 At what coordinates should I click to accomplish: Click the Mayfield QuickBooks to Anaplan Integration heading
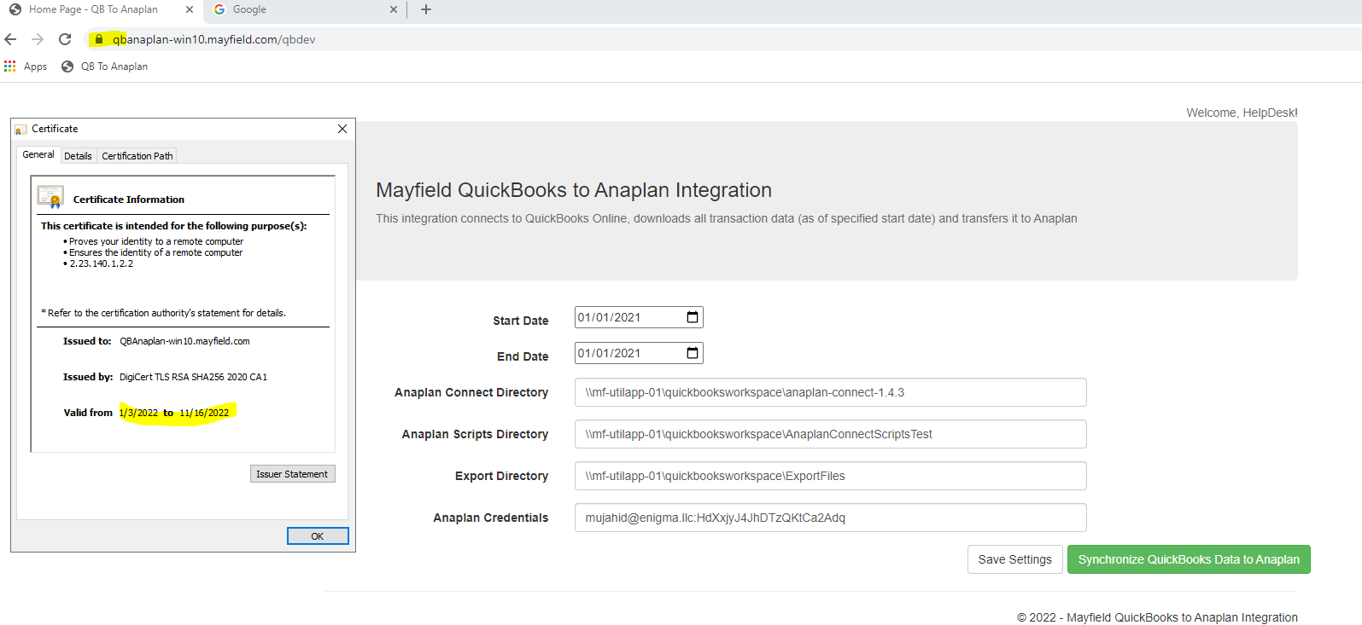click(574, 190)
